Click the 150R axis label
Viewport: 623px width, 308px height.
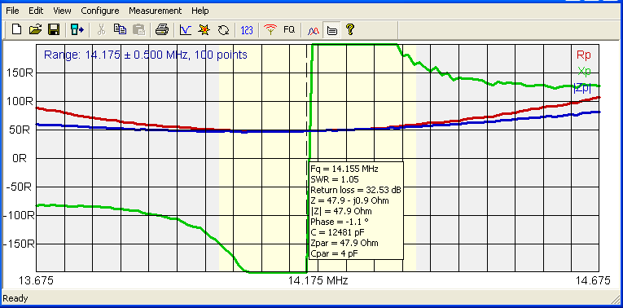click(x=20, y=73)
